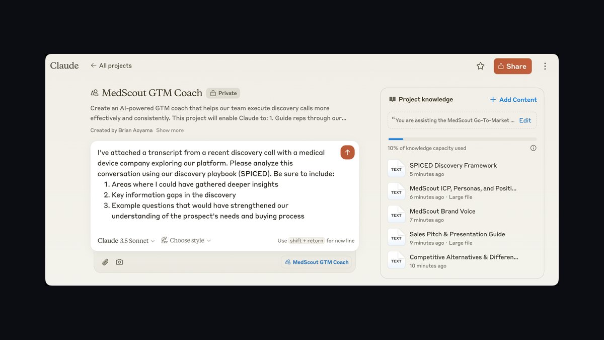Screen dimensions: 604x340
Task: Go back to All projects
Action: 111,65
